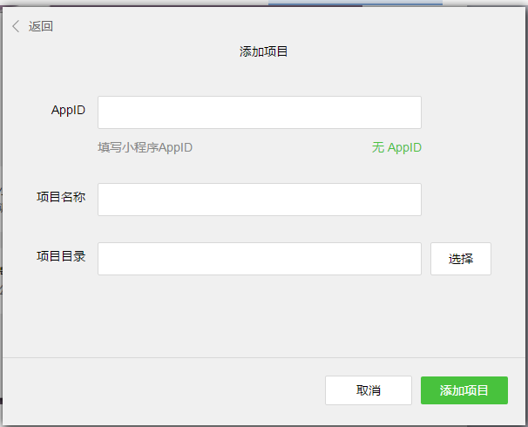This screenshot has width=528, height=427.
Task: Click the 无 AppID link
Action: coord(396,147)
